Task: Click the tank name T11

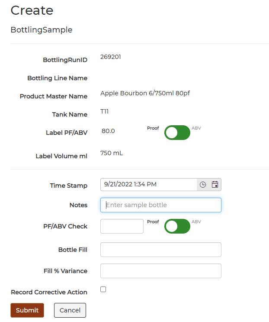Action: point(105,111)
